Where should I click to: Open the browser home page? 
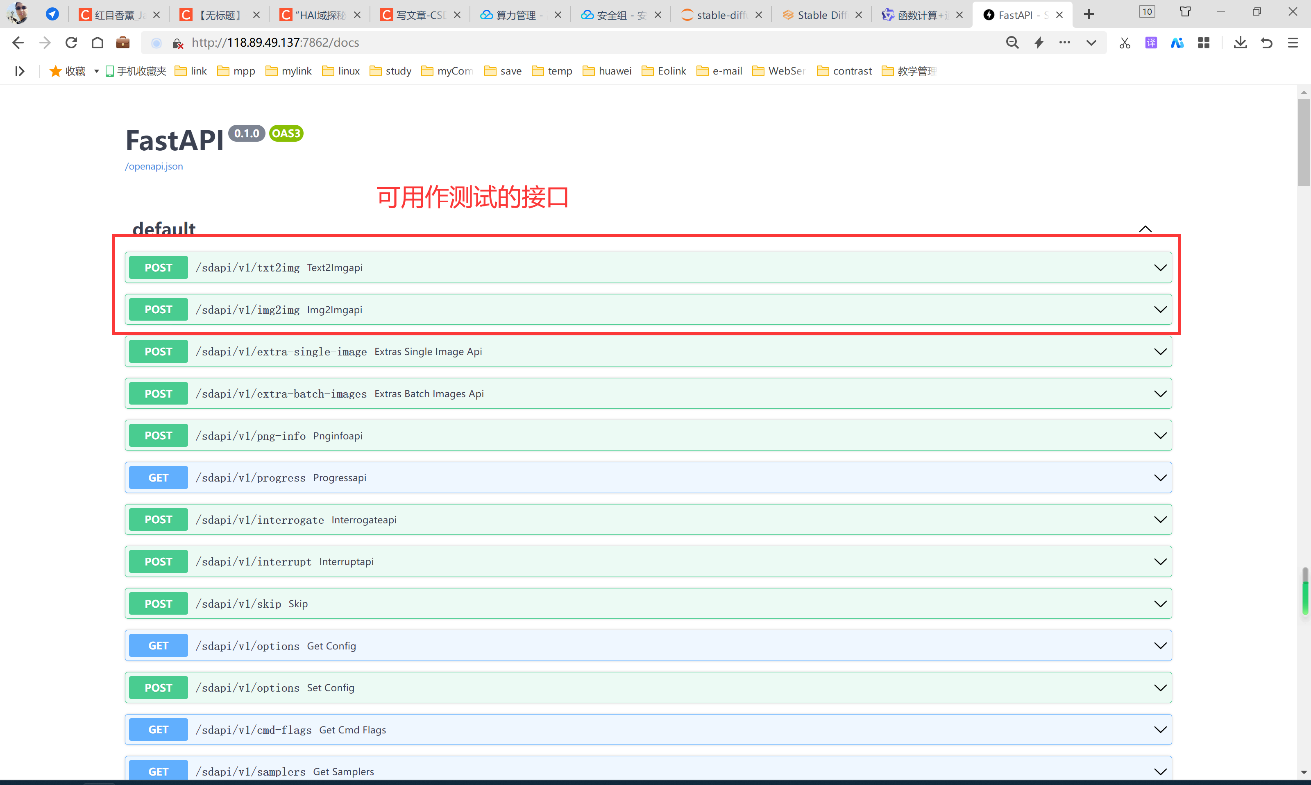coord(98,43)
